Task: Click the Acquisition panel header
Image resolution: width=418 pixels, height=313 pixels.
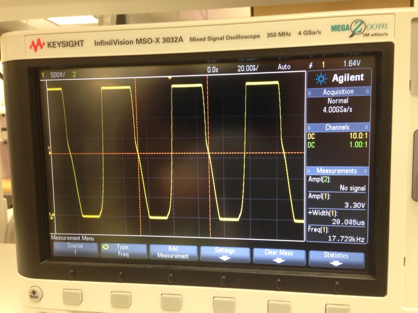Action: 338,92
